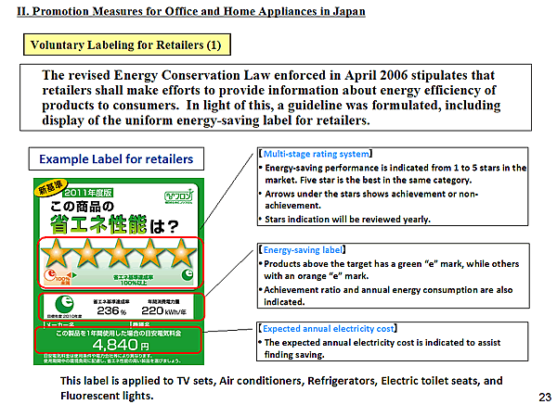The width and height of the screenshot is (557, 417).
Task: Click Expected annual electricity cost heading
Action: tap(328, 329)
